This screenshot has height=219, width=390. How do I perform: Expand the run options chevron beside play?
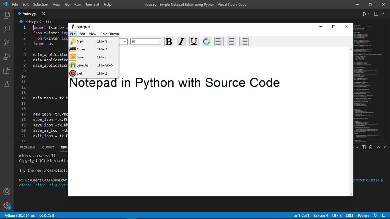click(370, 14)
